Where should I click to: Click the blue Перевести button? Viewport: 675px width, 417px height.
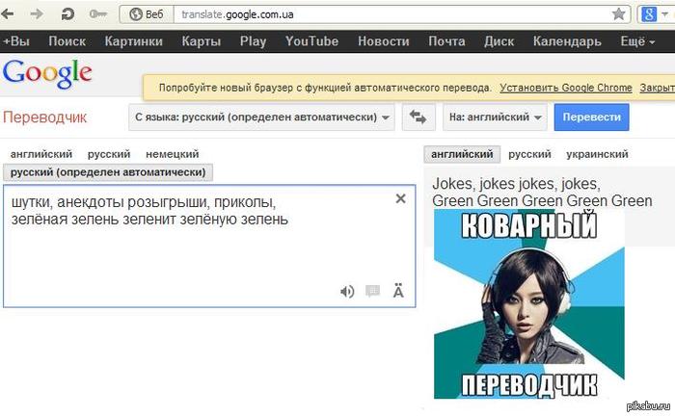[x=591, y=117]
